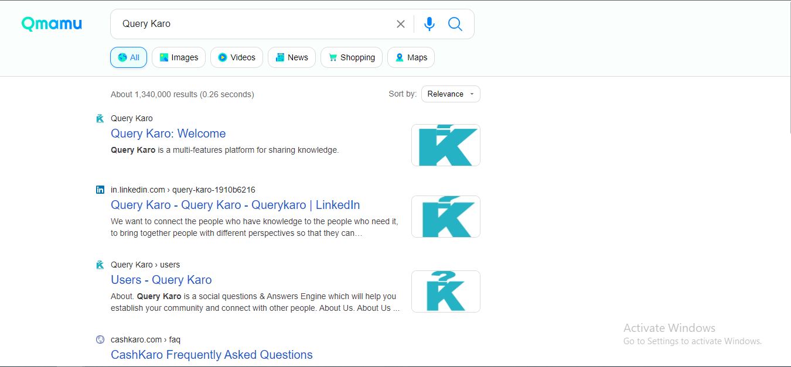The image size is (791, 367).
Task: Switch to the Images tab
Action: coord(179,57)
